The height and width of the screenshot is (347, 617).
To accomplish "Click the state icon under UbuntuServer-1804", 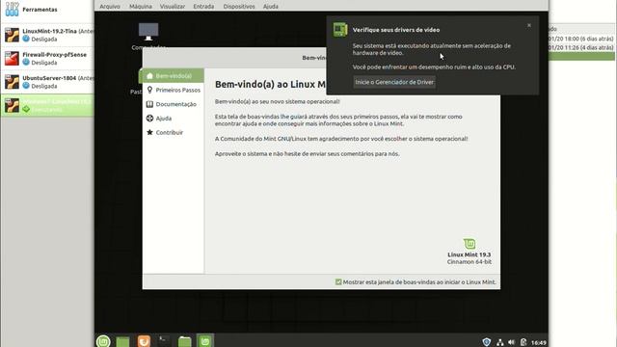I will pyautogui.click(x=26, y=86).
